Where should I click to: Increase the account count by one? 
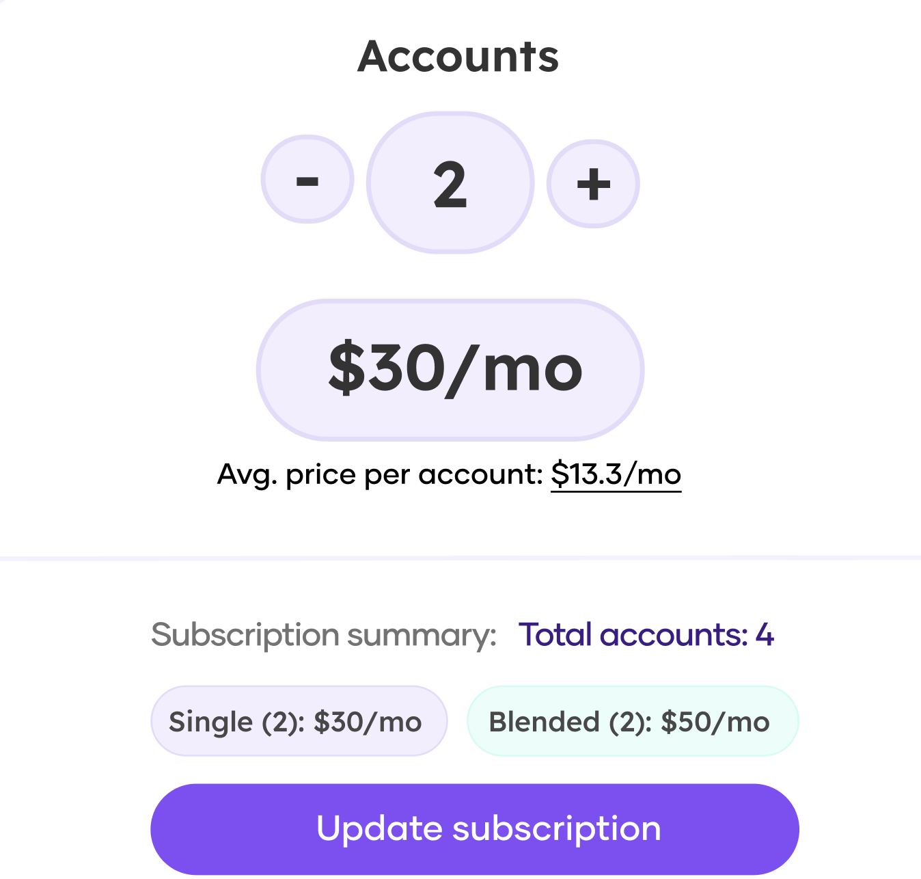pos(593,184)
